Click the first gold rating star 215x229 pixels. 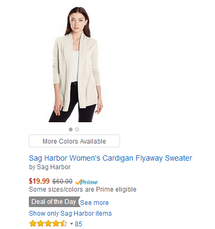click(x=33, y=224)
